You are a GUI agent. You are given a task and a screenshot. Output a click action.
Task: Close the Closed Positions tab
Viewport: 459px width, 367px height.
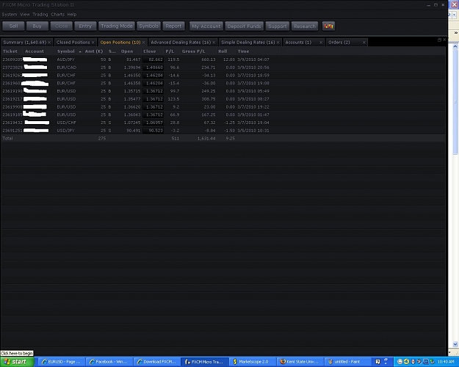pyautogui.click(x=93, y=43)
